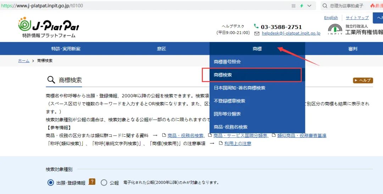Open the 特許·実用新案 menu

(66, 49)
